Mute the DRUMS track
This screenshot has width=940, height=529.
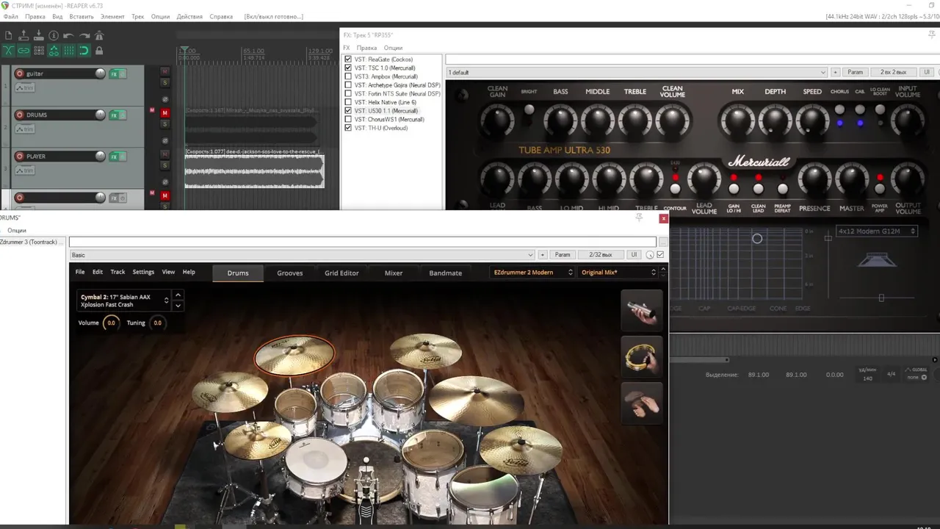pyautogui.click(x=164, y=112)
